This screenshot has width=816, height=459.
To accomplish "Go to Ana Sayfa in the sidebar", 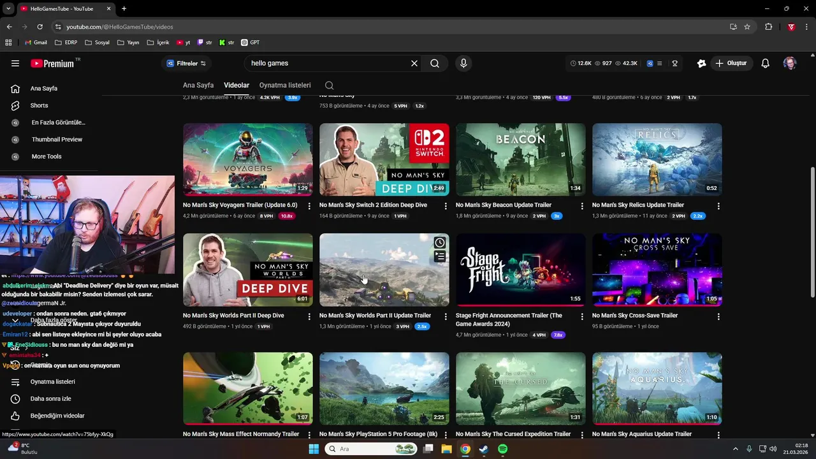I will click(43, 89).
